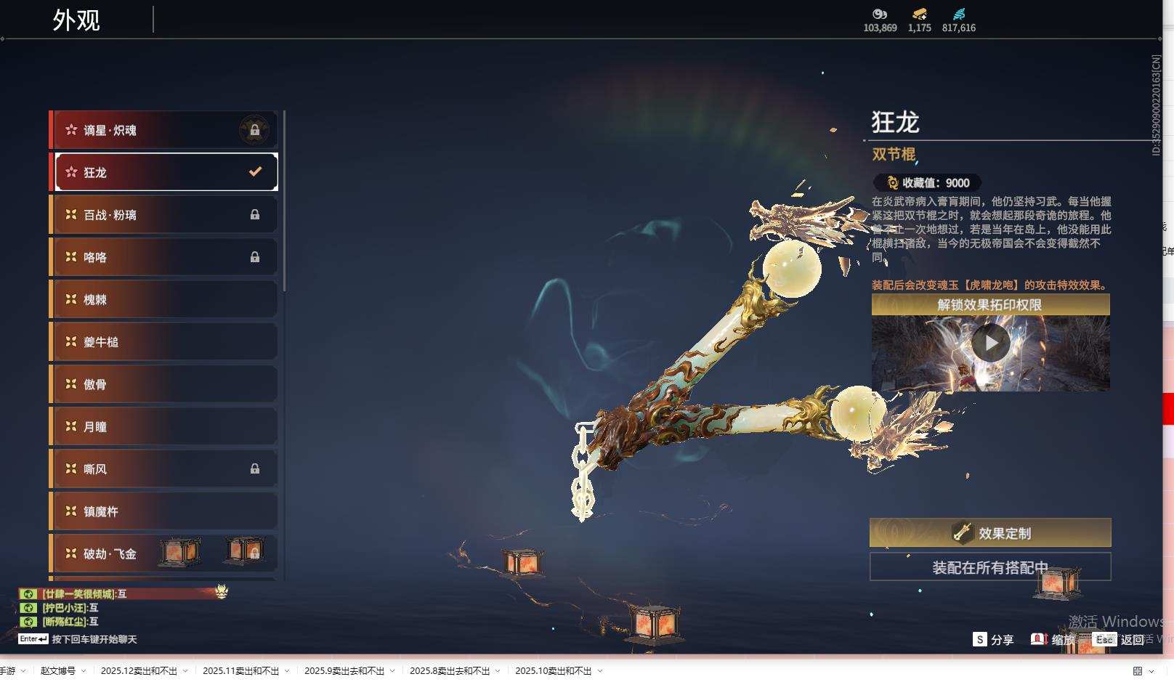This screenshot has width=1174, height=682.
Task: Click the rarity icon beside 夔牛槌
Action: click(71, 341)
